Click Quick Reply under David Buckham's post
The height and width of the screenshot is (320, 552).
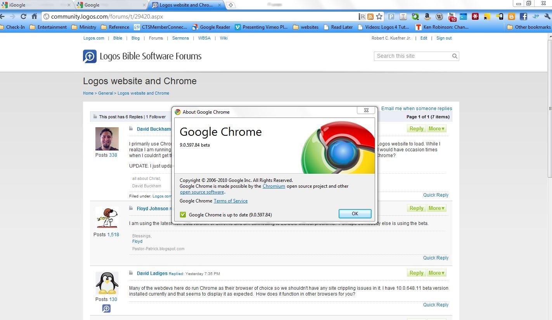tap(436, 195)
